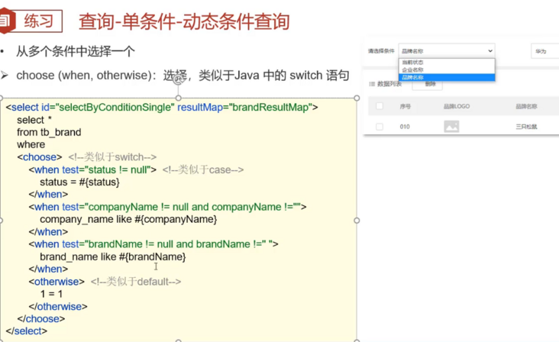This screenshot has width=559, height=342.
Task: Click the 品牌名称 column header in table
Action: click(526, 106)
